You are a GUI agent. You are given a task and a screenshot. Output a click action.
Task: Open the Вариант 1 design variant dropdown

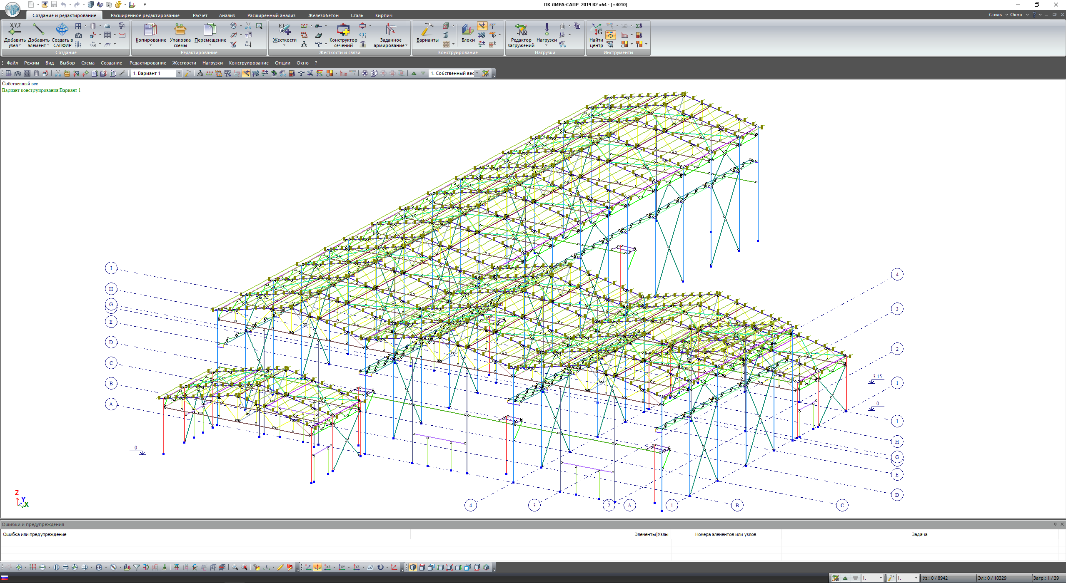[179, 74]
